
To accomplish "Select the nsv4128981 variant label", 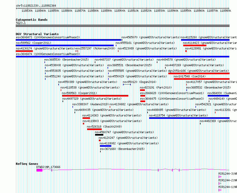I will 211,48.
